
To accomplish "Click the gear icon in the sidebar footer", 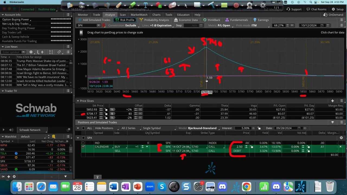I will coord(14,177).
